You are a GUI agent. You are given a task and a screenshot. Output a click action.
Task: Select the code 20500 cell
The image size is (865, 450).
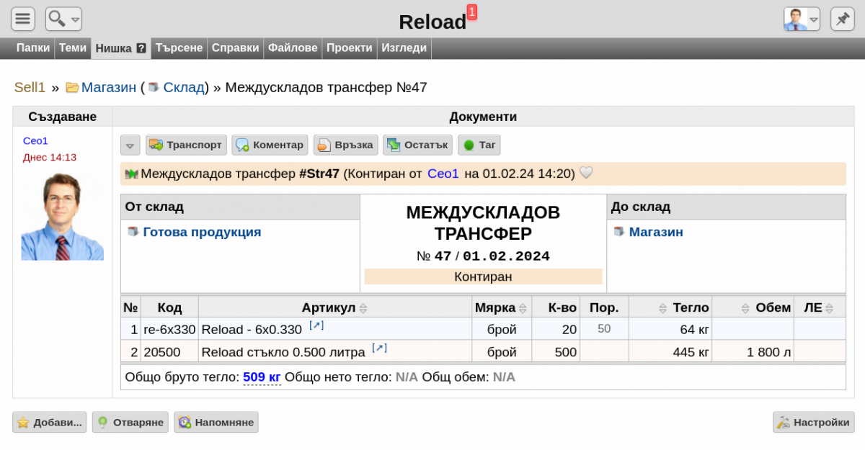click(169, 352)
